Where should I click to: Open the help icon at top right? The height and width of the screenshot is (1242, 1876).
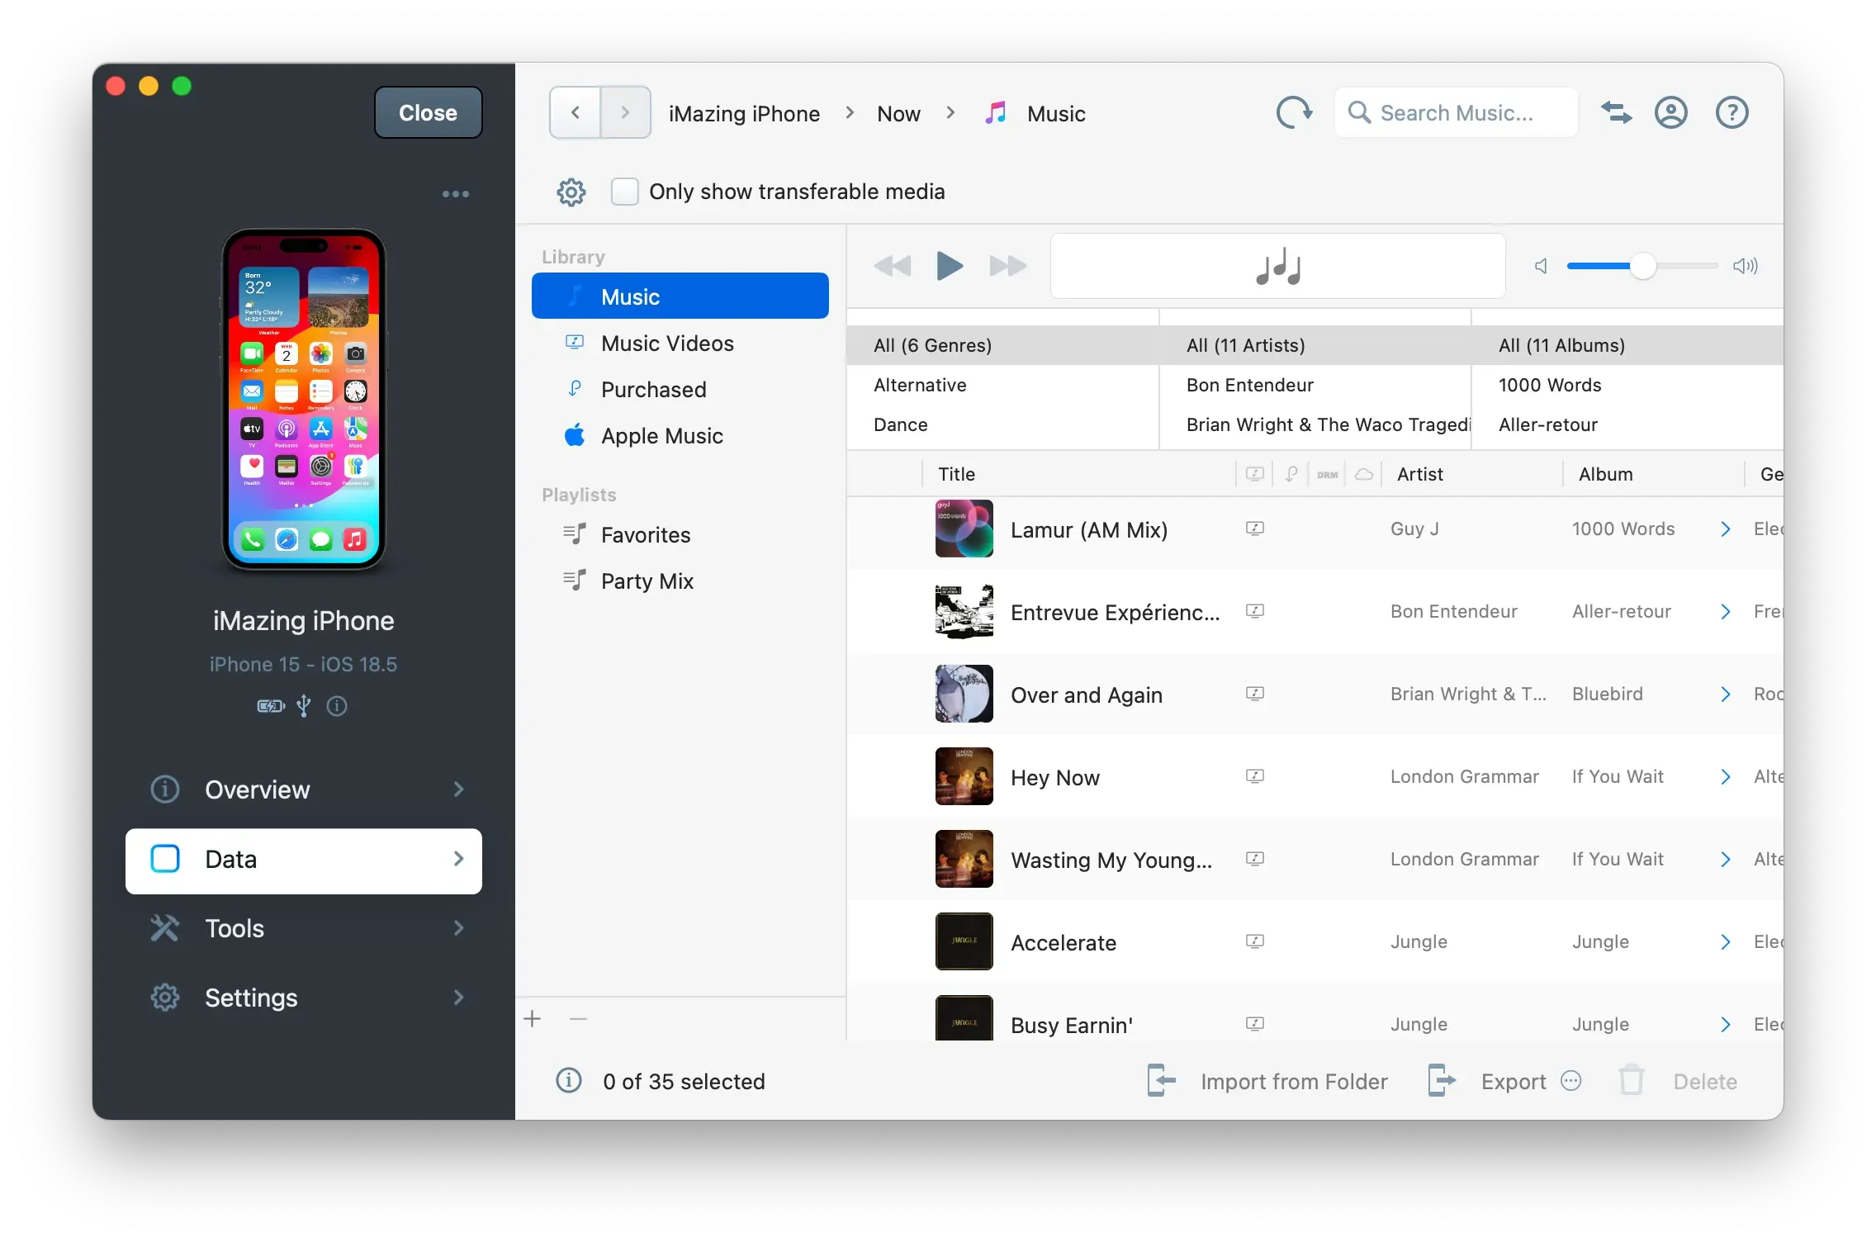coord(1732,112)
